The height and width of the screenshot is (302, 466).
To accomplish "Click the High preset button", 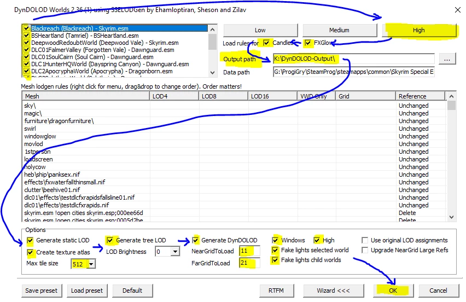I will (419, 30).
